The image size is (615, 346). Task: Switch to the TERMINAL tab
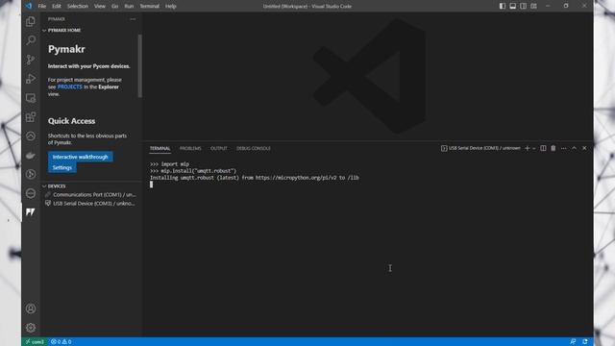(x=160, y=148)
